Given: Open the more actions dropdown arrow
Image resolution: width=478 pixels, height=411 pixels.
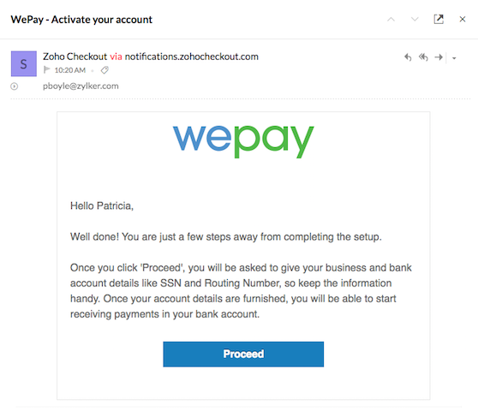Looking at the screenshot, I should 454,58.
